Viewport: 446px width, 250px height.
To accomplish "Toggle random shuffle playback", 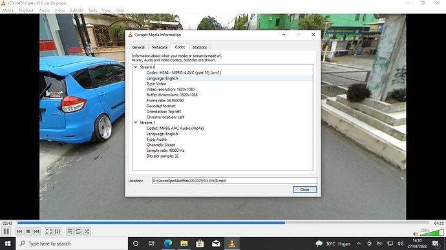I will (87, 231).
